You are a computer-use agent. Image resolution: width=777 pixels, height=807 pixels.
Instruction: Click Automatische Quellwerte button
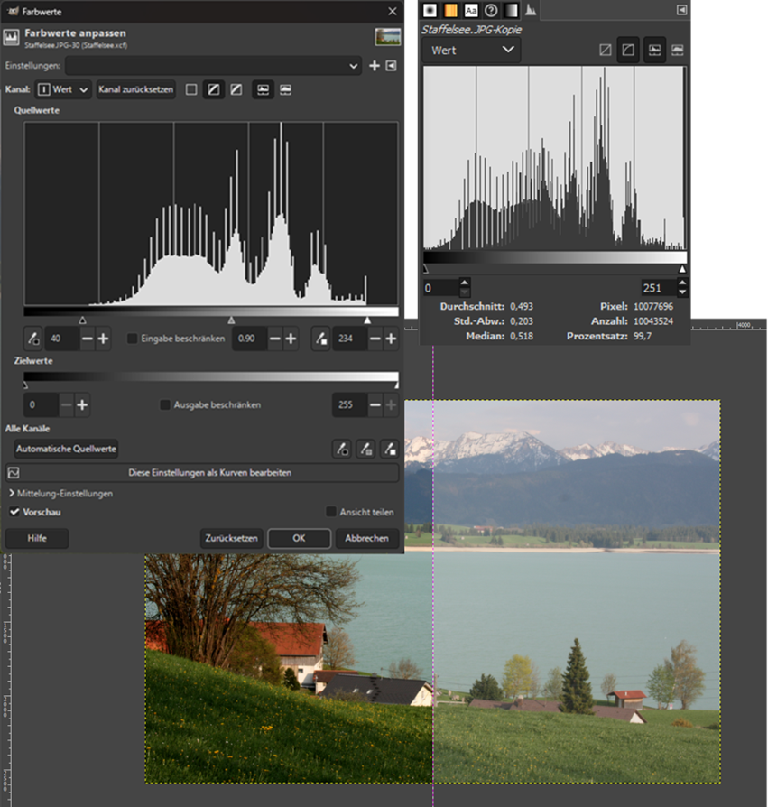click(66, 448)
